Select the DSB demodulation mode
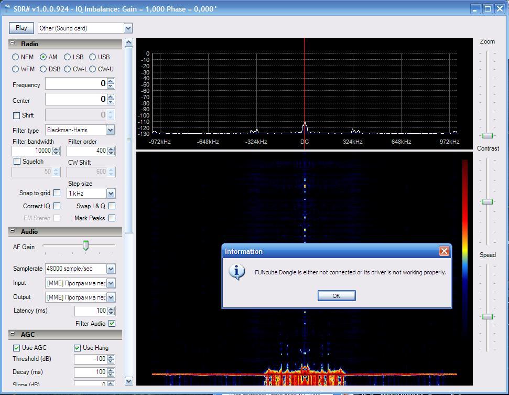Viewport: 509px width, 395px height. (43, 69)
